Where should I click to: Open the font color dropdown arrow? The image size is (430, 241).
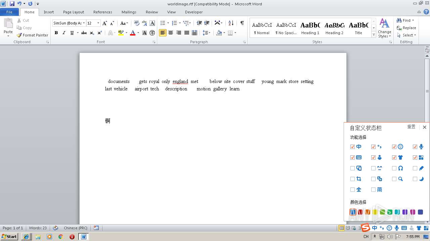[x=138, y=33]
